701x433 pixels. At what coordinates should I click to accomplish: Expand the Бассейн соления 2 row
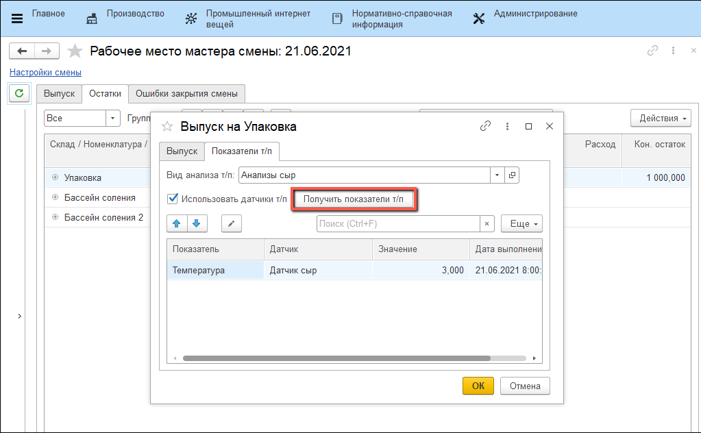pos(55,217)
